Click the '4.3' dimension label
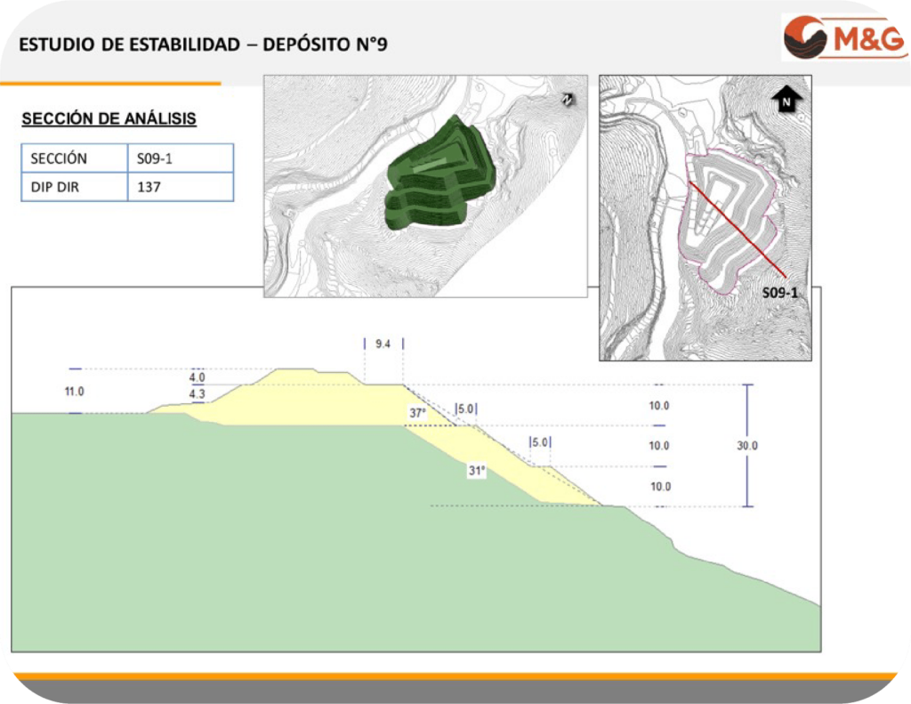The width and height of the screenshot is (911, 704). (x=197, y=393)
